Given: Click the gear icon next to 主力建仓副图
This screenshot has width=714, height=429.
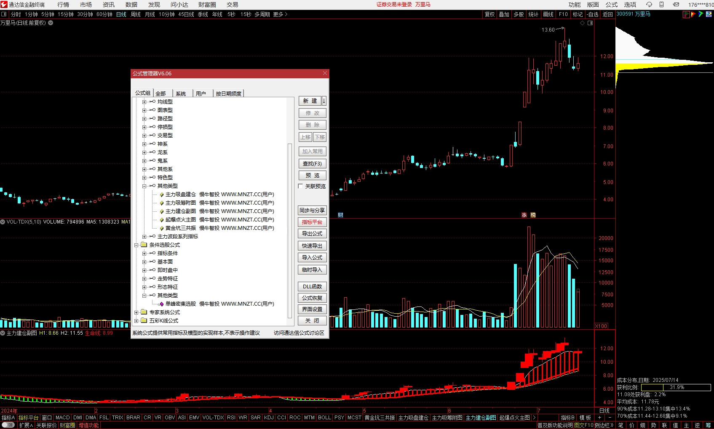Looking at the screenshot, I should 3,333.
